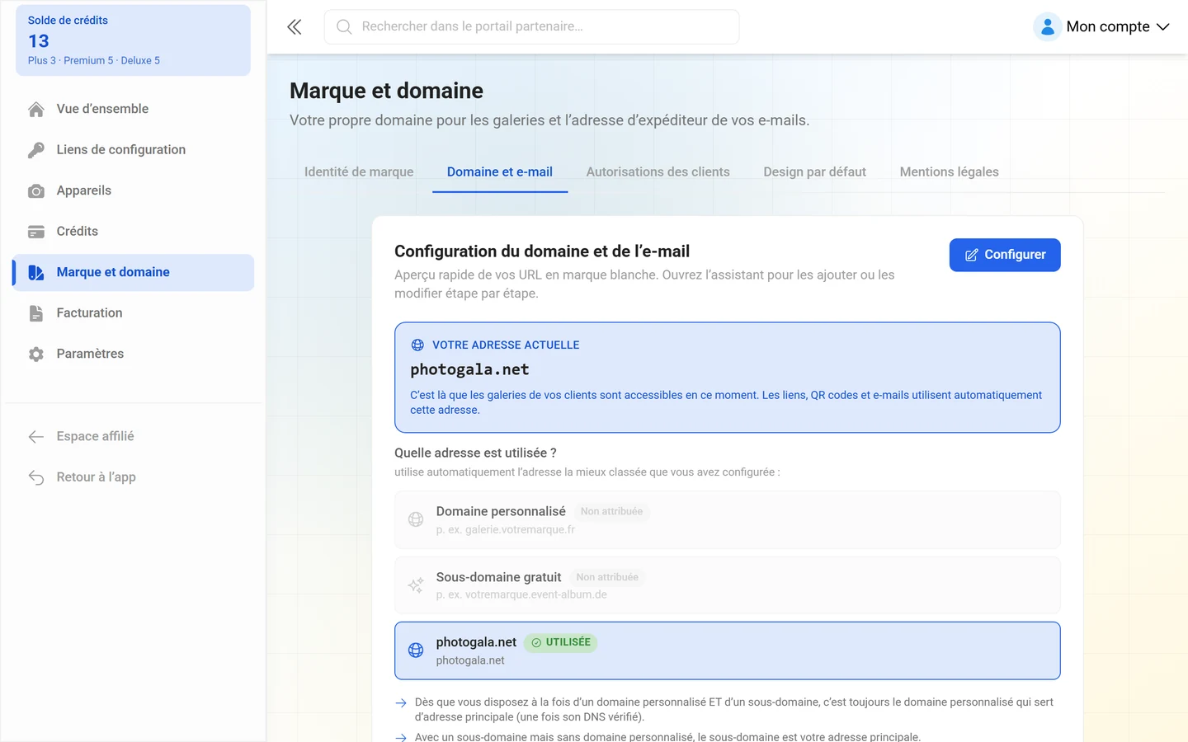Click the account avatar icon
The image size is (1188, 742).
(1047, 27)
